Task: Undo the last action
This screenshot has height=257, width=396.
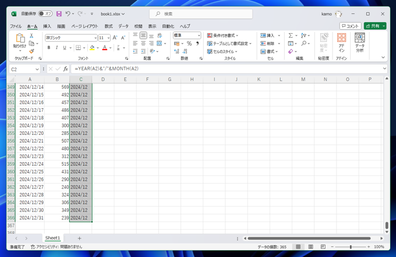Action: pyautogui.click(x=68, y=13)
